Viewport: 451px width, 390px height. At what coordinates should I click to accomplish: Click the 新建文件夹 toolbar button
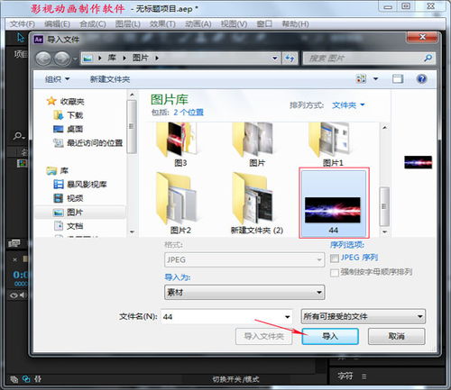point(110,79)
